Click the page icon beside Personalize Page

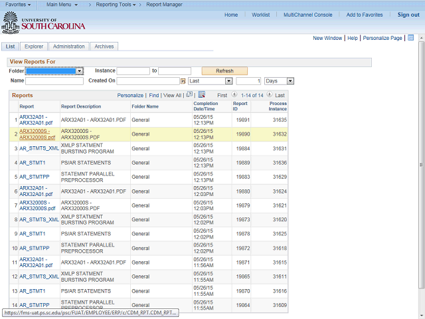pyautogui.click(x=410, y=38)
